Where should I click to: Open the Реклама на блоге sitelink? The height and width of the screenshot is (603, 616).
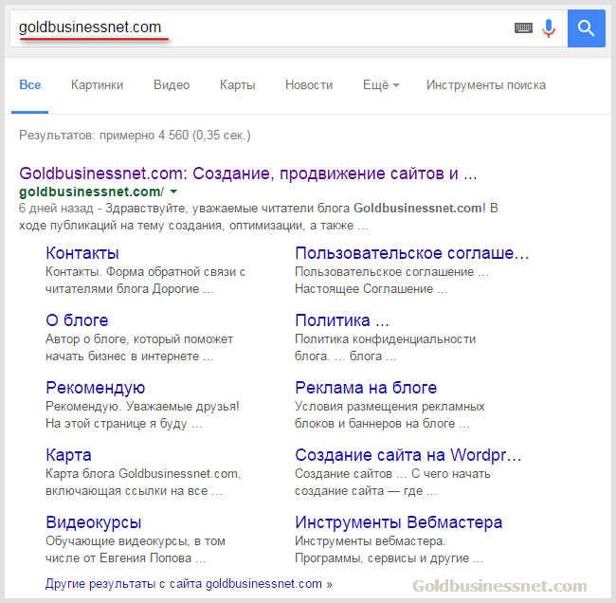tap(366, 388)
